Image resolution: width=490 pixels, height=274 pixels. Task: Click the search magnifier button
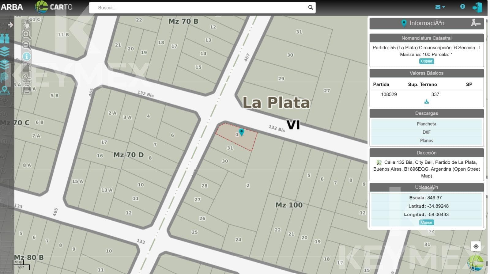click(x=311, y=7)
